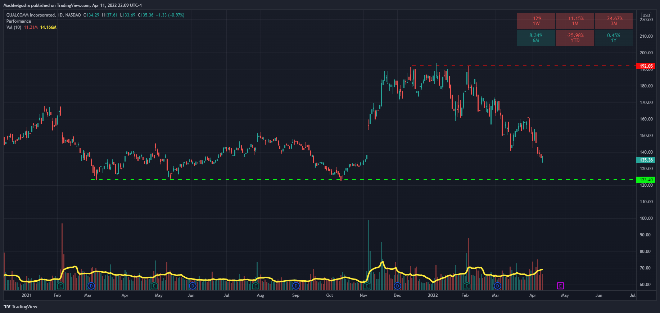Image resolution: width=660 pixels, height=313 pixels.
Task: Click the dividend D marker near Mar 2021
Action: coord(91,286)
